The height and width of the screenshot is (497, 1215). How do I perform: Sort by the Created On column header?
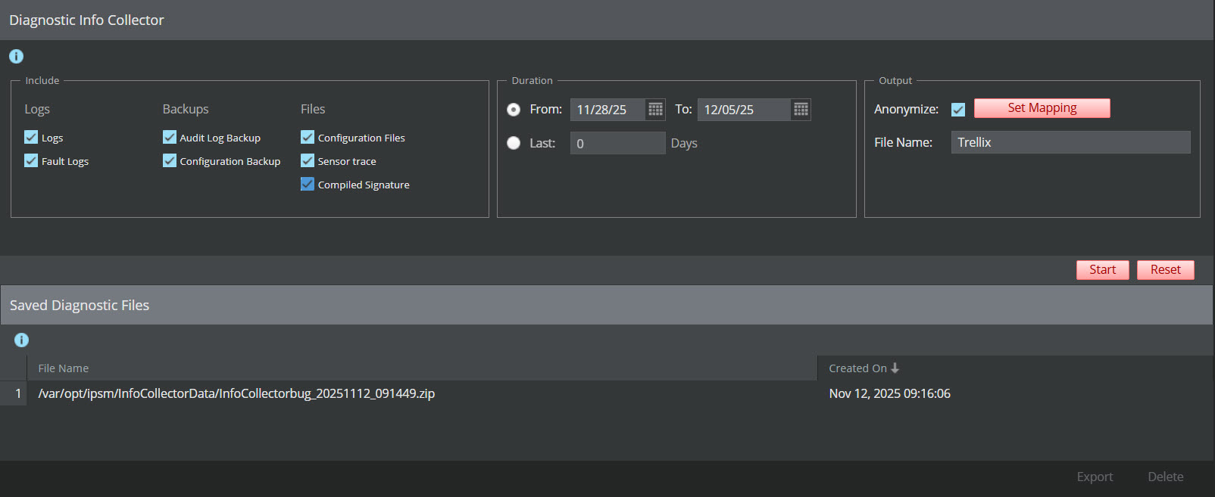click(1015, 368)
